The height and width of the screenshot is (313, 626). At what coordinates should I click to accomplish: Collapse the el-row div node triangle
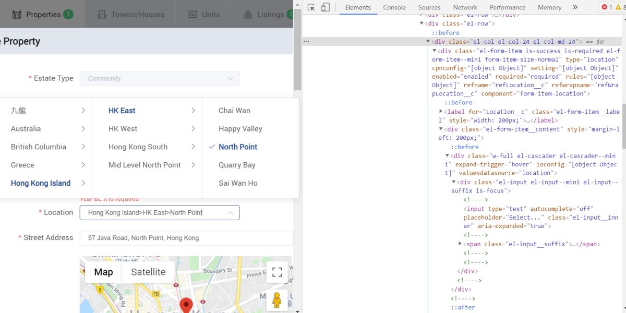(422, 23)
